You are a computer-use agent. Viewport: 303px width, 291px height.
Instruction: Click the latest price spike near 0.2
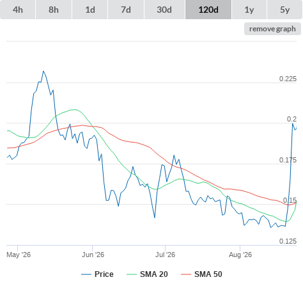(x=293, y=123)
